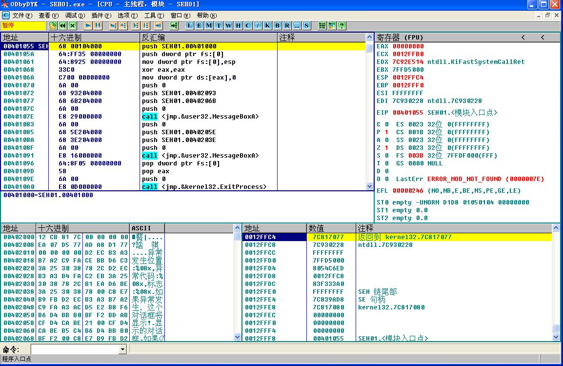This screenshot has width=563, height=366.
Task: Pause execution with the pause icon
Action: [98, 25]
